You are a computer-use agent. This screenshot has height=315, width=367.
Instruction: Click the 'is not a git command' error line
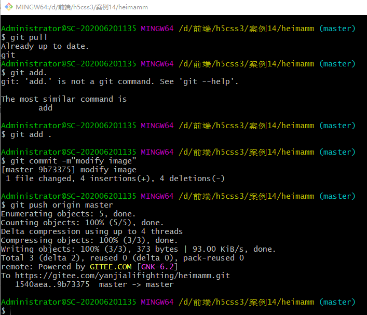click(119, 81)
